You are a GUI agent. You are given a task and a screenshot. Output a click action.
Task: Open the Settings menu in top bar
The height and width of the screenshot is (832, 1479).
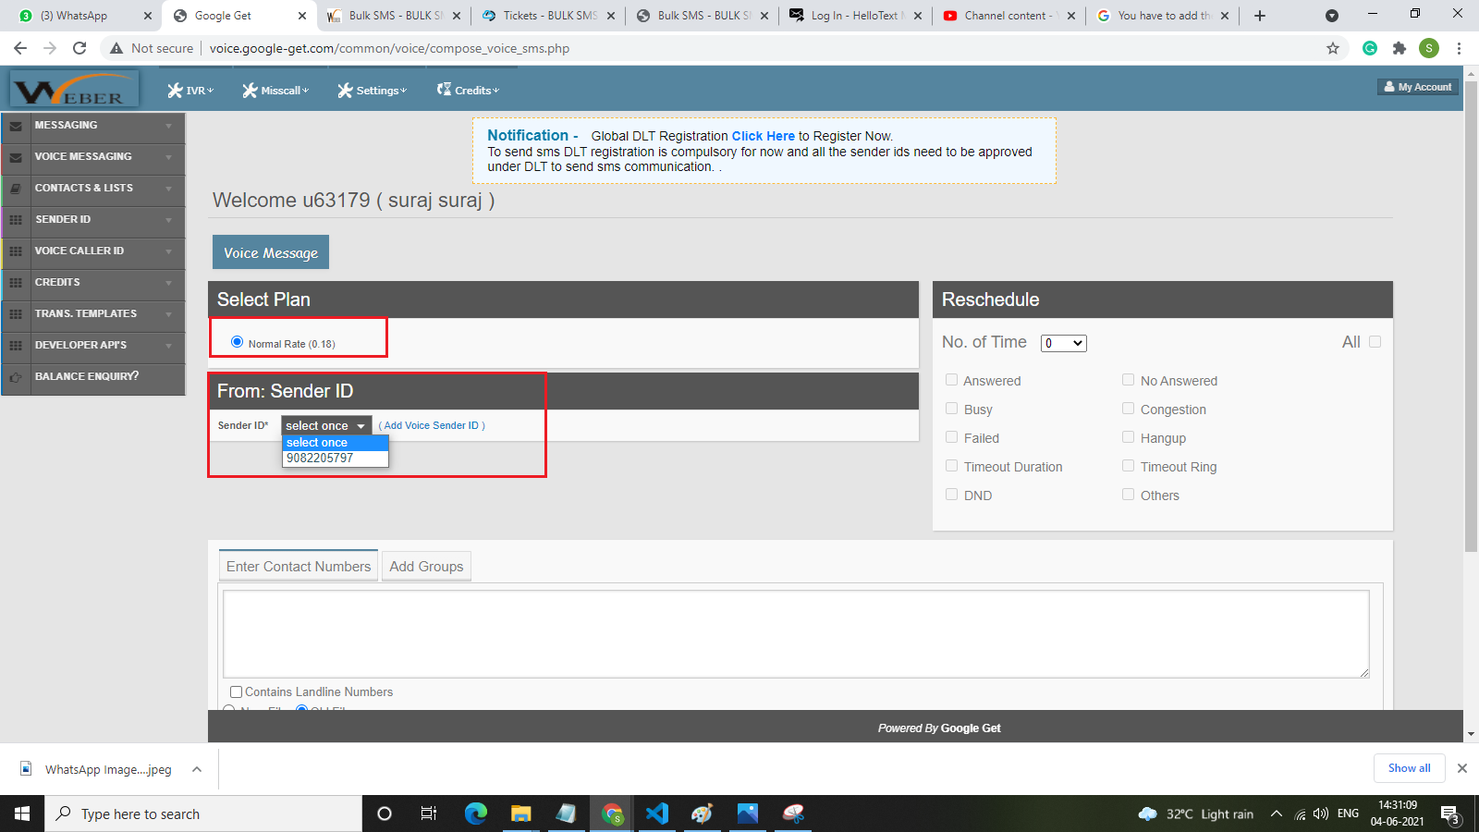[372, 91]
